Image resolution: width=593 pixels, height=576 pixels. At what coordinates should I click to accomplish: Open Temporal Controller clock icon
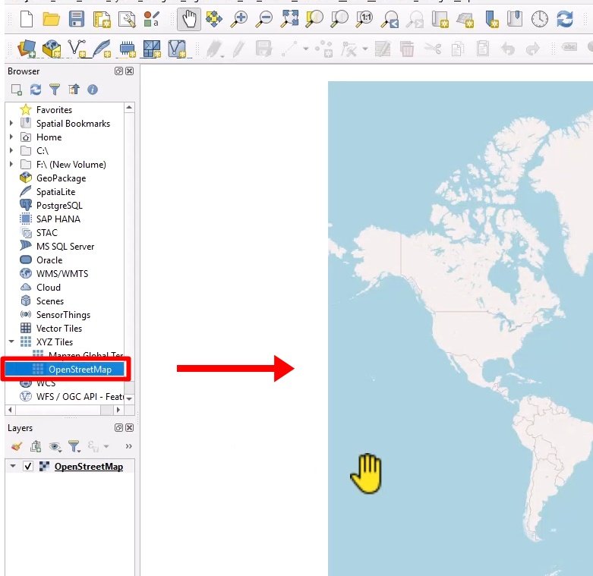(x=540, y=19)
